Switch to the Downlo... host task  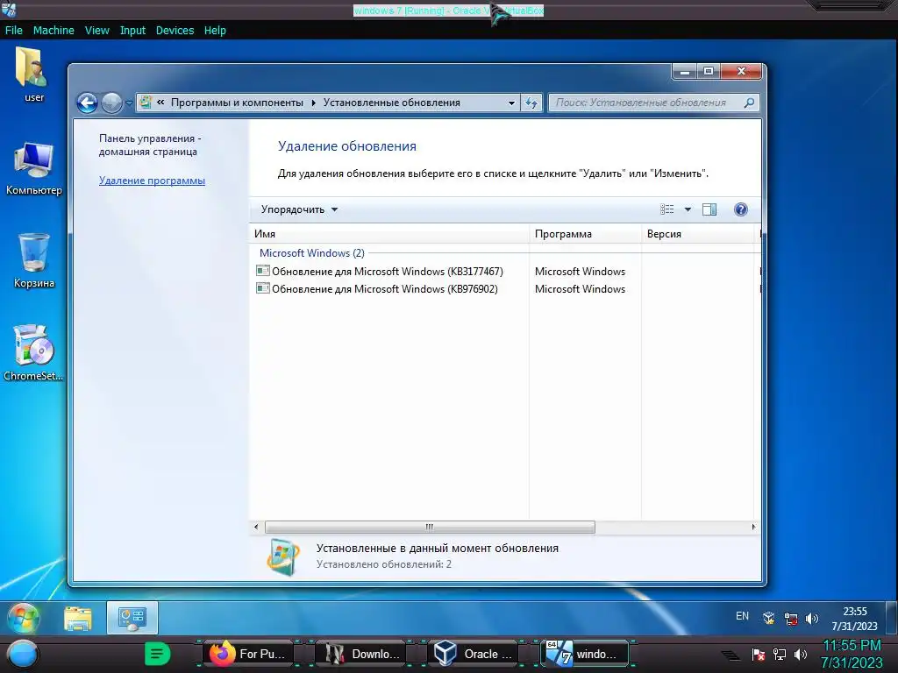(x=360, y=654)
